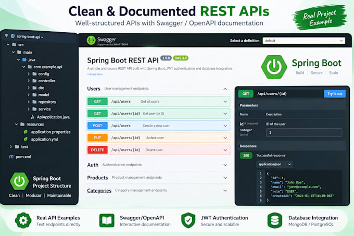Click the project icon beside spring-boot-api
The image size is (354, 236).
coord(12,36)
